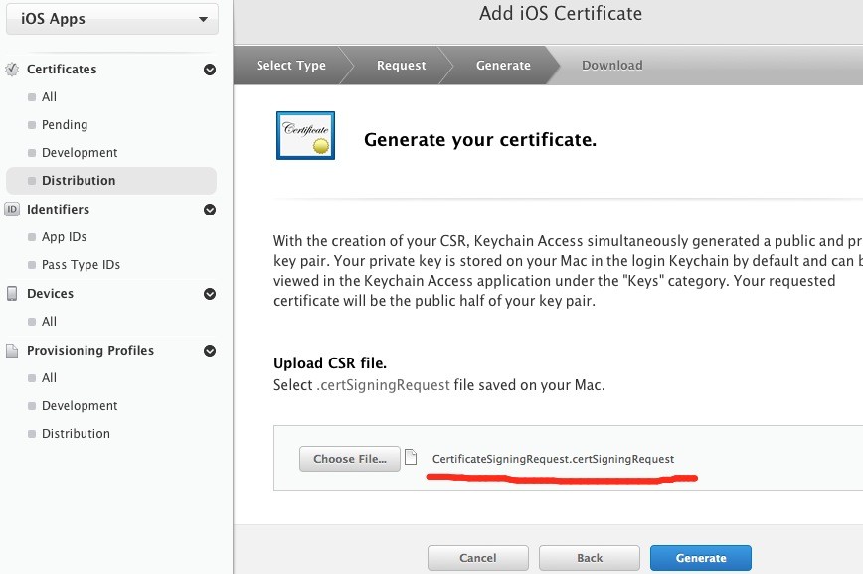863x574 pixels.
Task: Click the Add iOS Certificate title
Action: click(561, 13)
